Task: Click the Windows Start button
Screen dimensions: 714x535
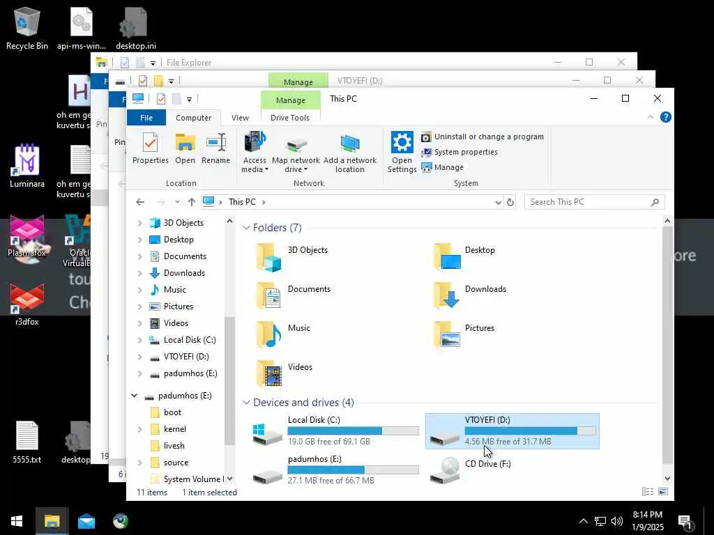Action: pos(17,521)
